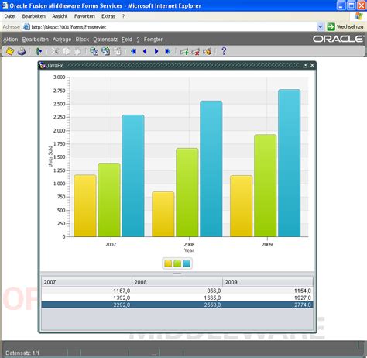Viewport: 367px width, 358px height.
Task: Click the Insert Record green plus icon
Action: (184, 52)
